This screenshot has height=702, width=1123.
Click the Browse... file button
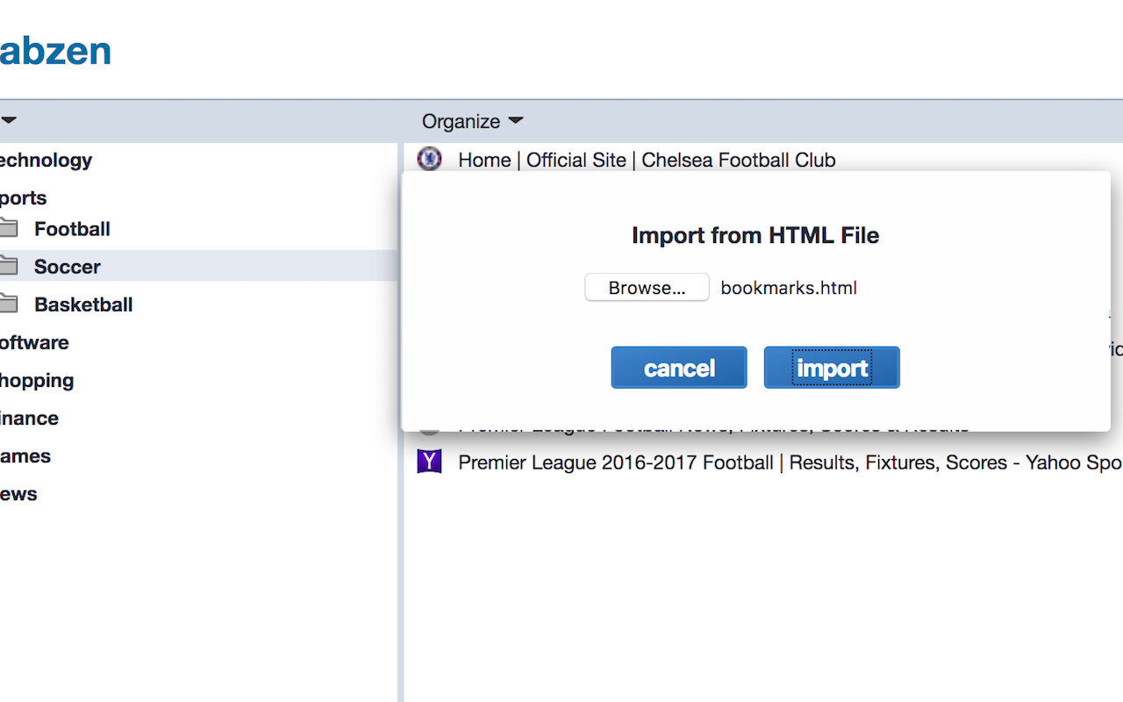[647, 288]
